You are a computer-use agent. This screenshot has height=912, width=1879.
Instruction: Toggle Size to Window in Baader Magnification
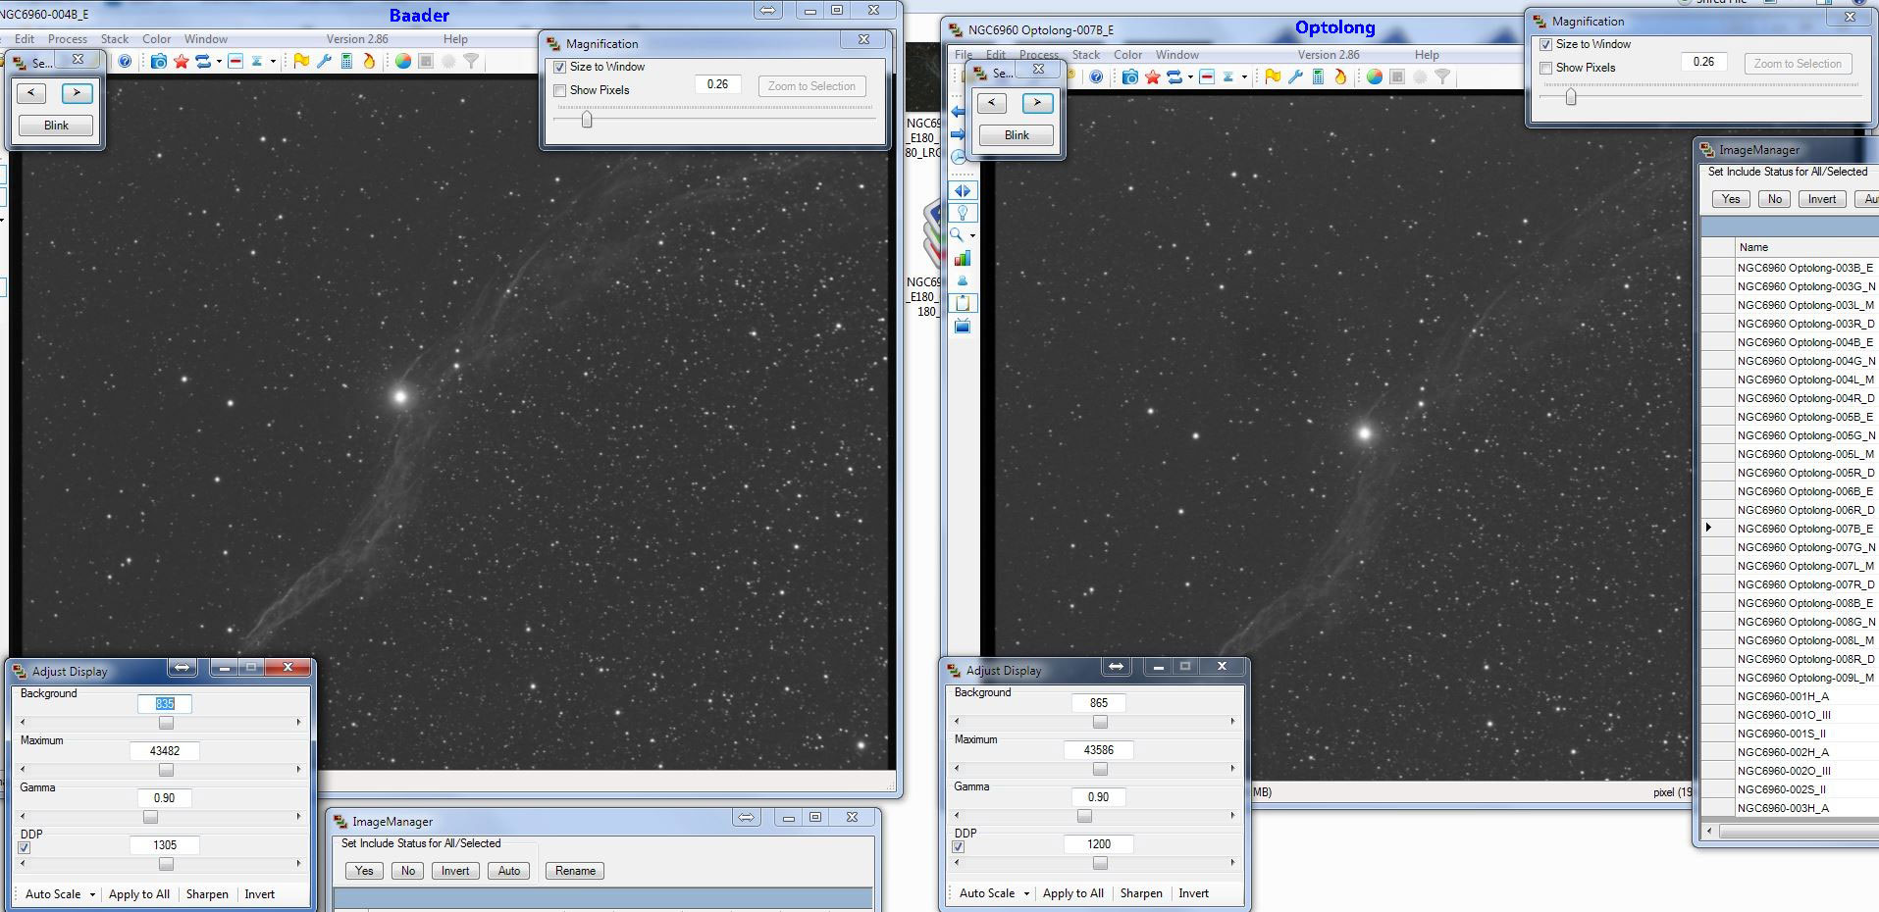560,67
